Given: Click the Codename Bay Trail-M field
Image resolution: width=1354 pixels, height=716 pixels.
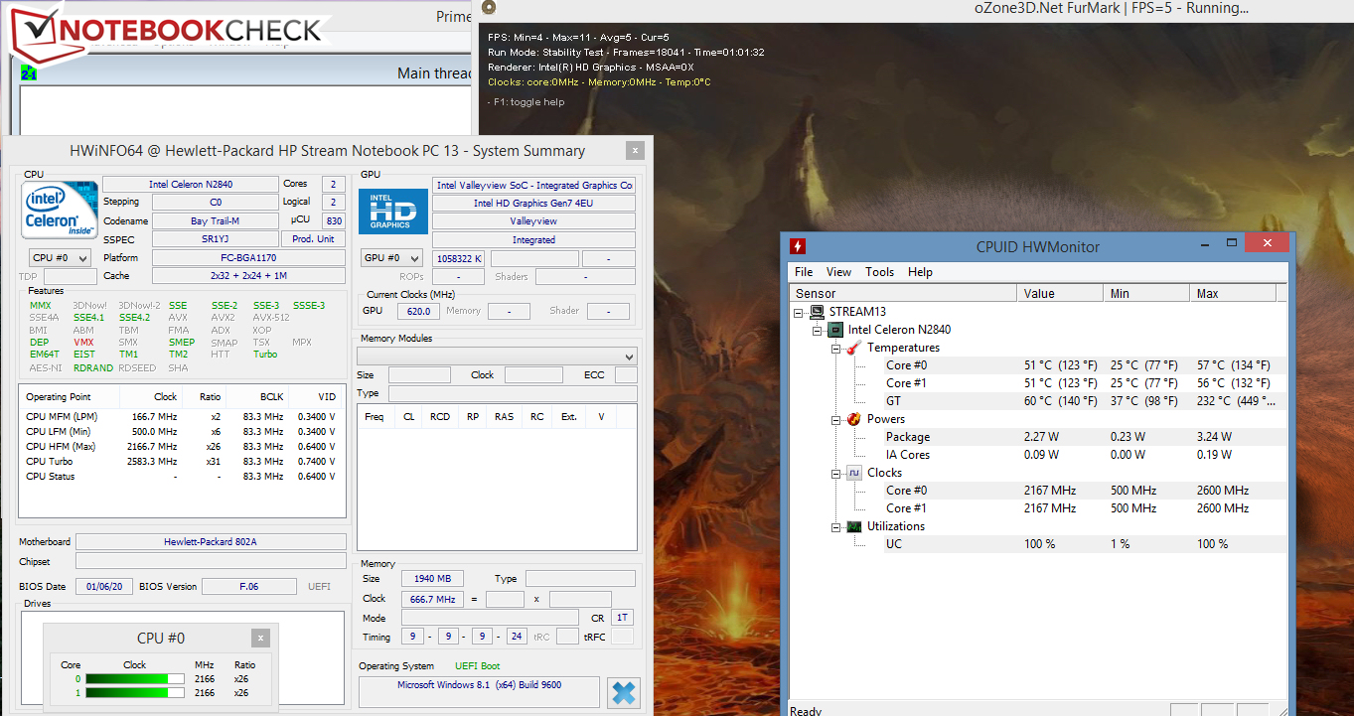Looking at the screenshot, I should pos(215,221).
